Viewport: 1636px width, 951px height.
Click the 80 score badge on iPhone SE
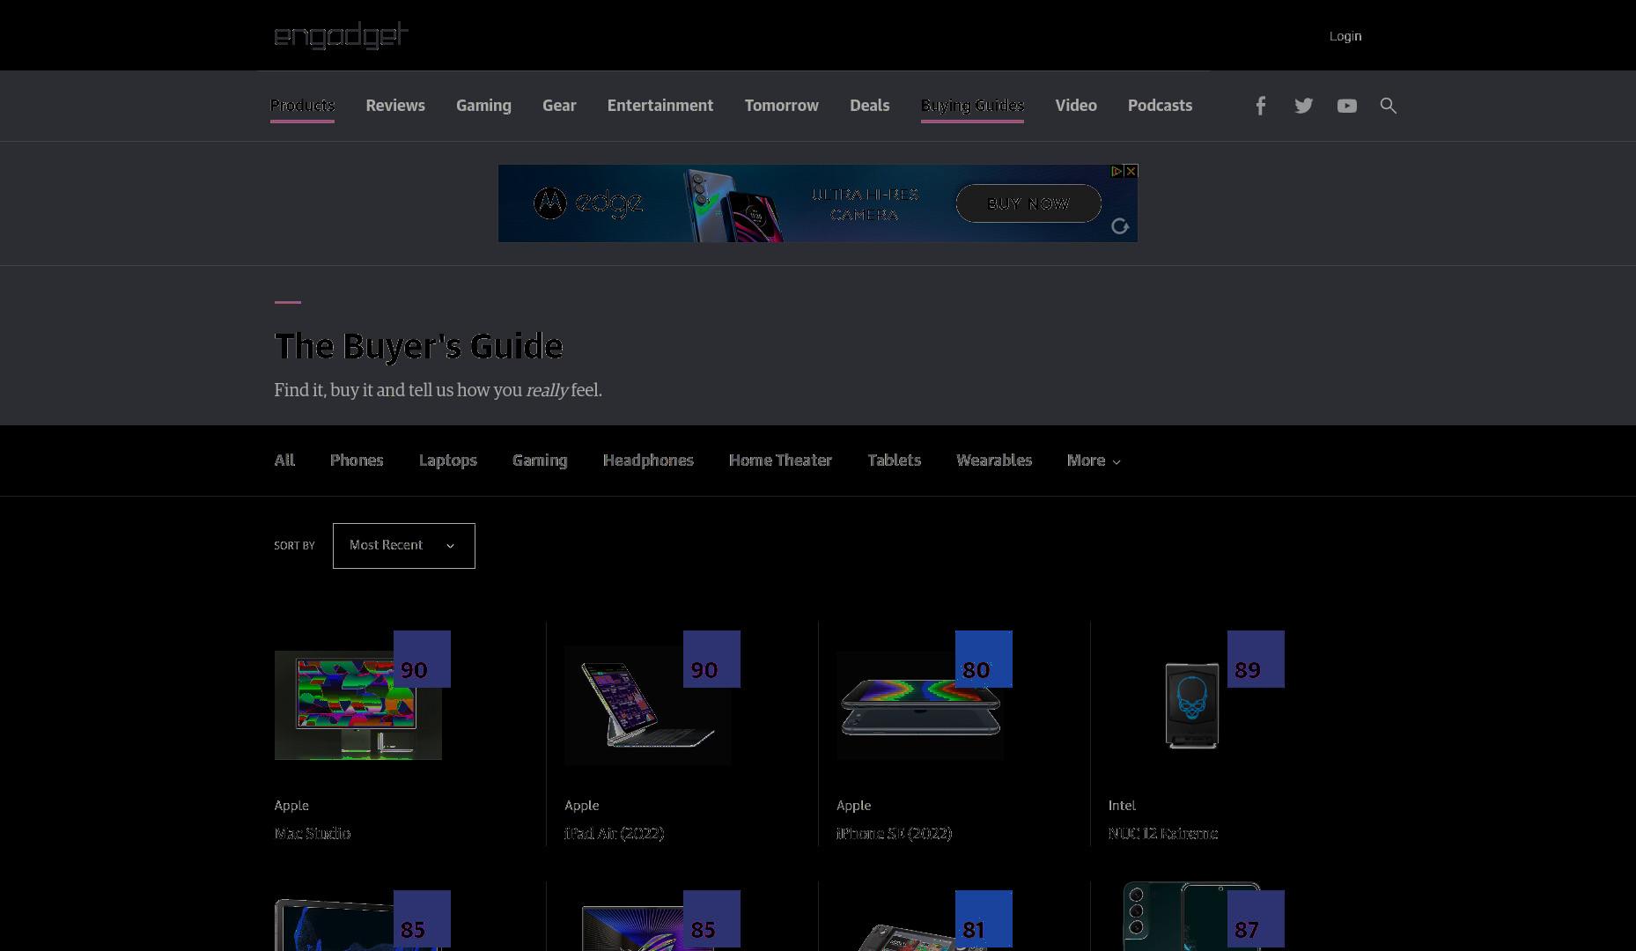(x=984, y=659)
